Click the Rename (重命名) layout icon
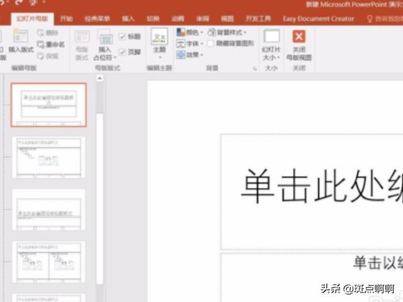Screen dimensions: 403x302 pos(42,45)
